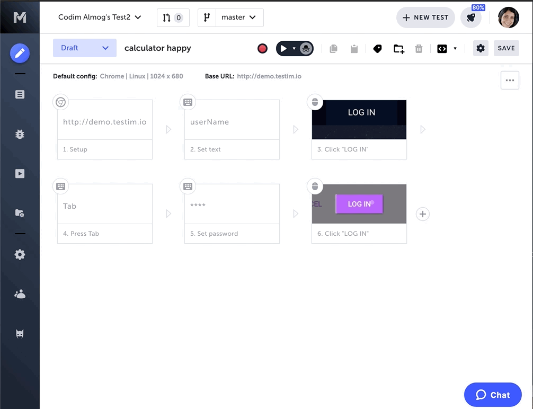This screenshot has height=409, width=533.
Task: Open the master branch dropdown
Action: pos(238,17)
